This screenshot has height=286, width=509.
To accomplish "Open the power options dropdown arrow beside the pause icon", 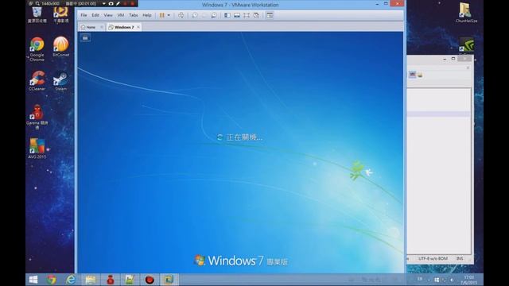I will point(169,15).
